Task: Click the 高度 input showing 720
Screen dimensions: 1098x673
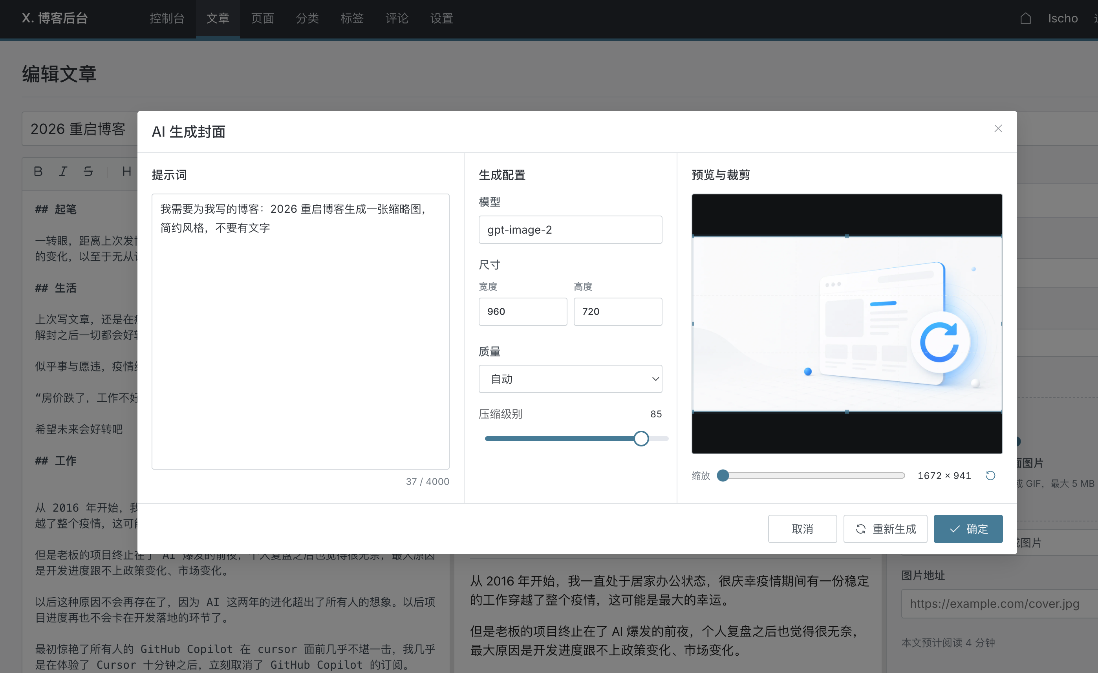Action: pyautogui.click(x=618, y=311)
